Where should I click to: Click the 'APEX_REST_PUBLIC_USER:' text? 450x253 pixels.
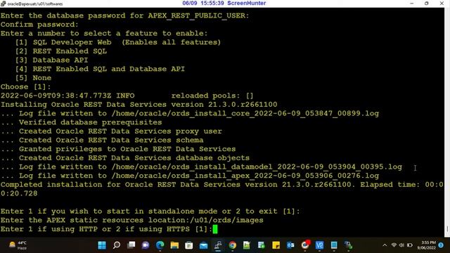pos(198,15)
